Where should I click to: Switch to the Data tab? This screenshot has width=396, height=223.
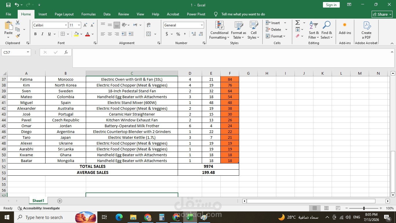point(107,14)
